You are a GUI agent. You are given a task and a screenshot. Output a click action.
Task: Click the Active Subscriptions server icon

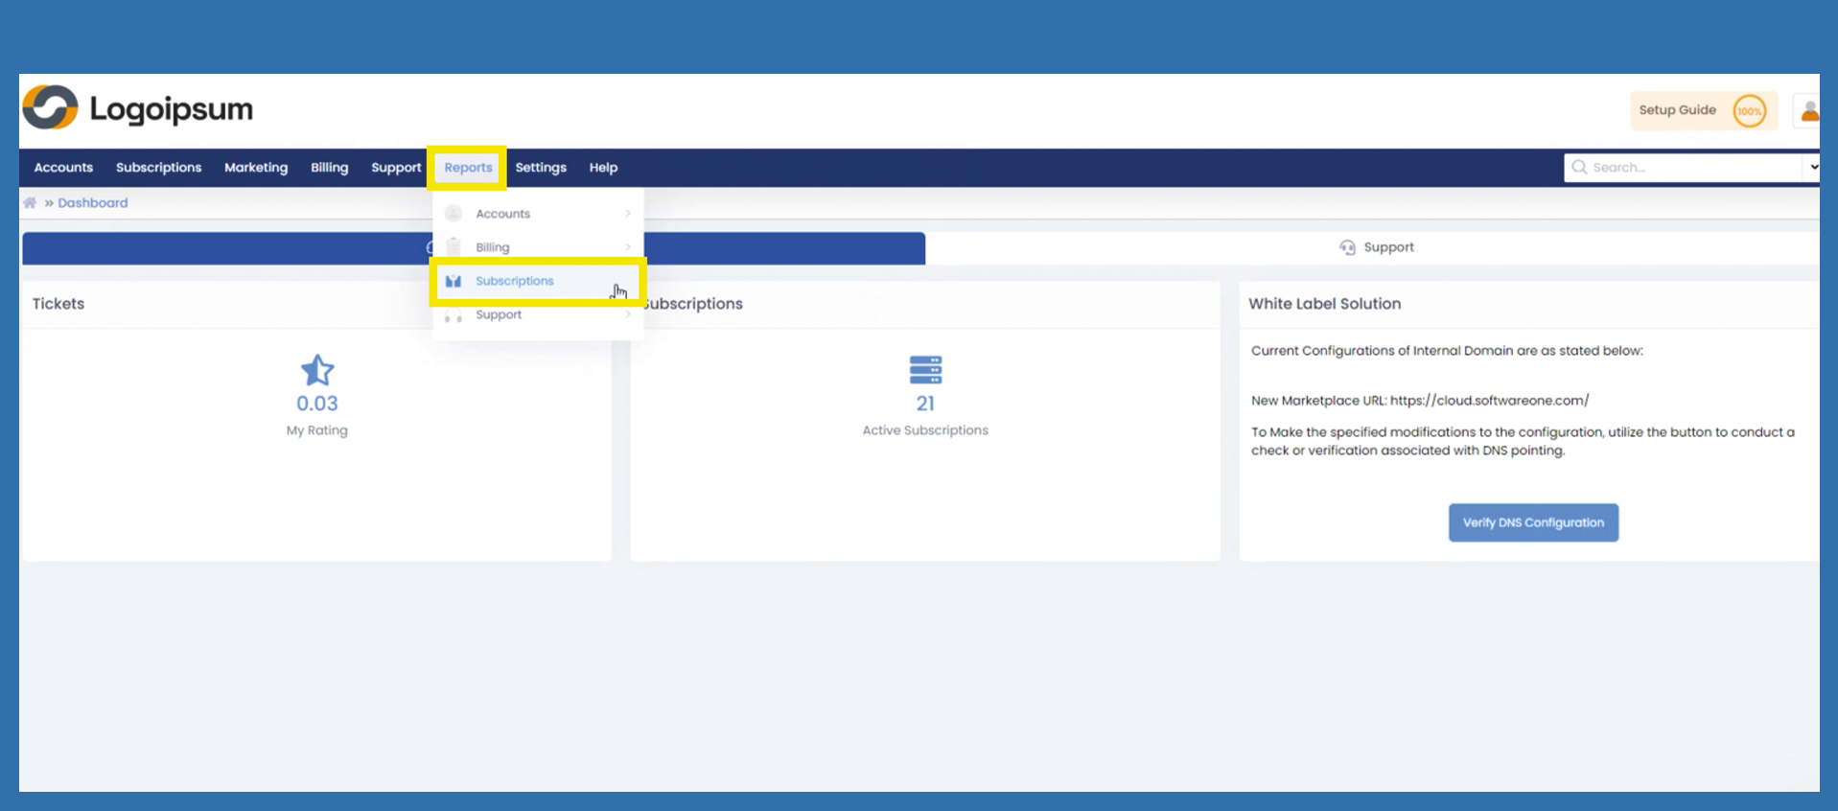click(925, 370)
